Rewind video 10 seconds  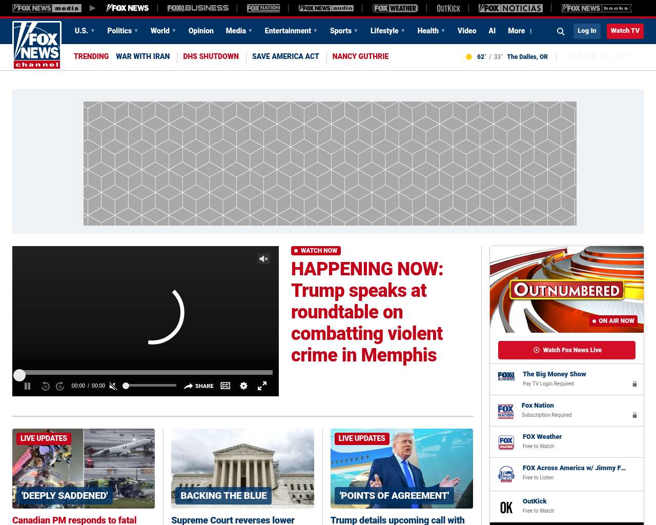click(46, 386)
